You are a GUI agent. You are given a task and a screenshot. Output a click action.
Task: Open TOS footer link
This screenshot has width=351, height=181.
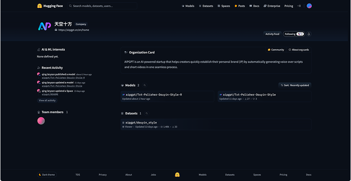(78, 175)
